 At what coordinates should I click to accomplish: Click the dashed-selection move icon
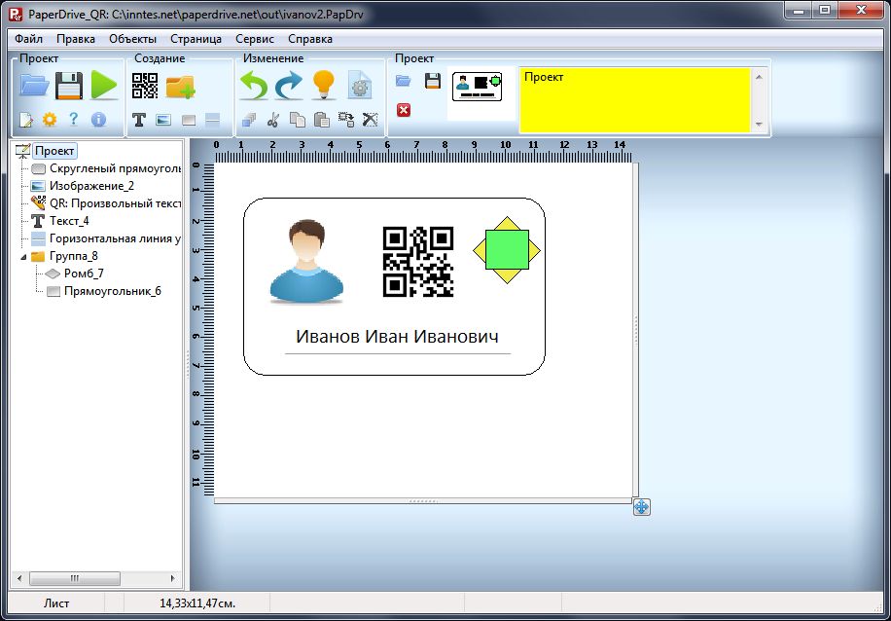[x=346, y=120]
